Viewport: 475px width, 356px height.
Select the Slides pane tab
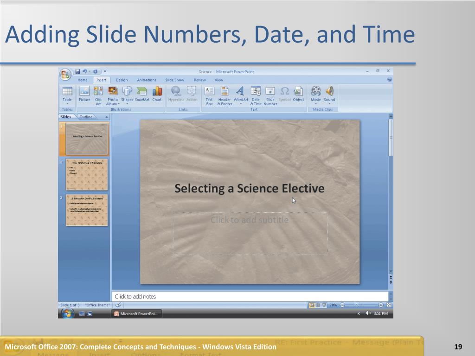click(66, 117)
